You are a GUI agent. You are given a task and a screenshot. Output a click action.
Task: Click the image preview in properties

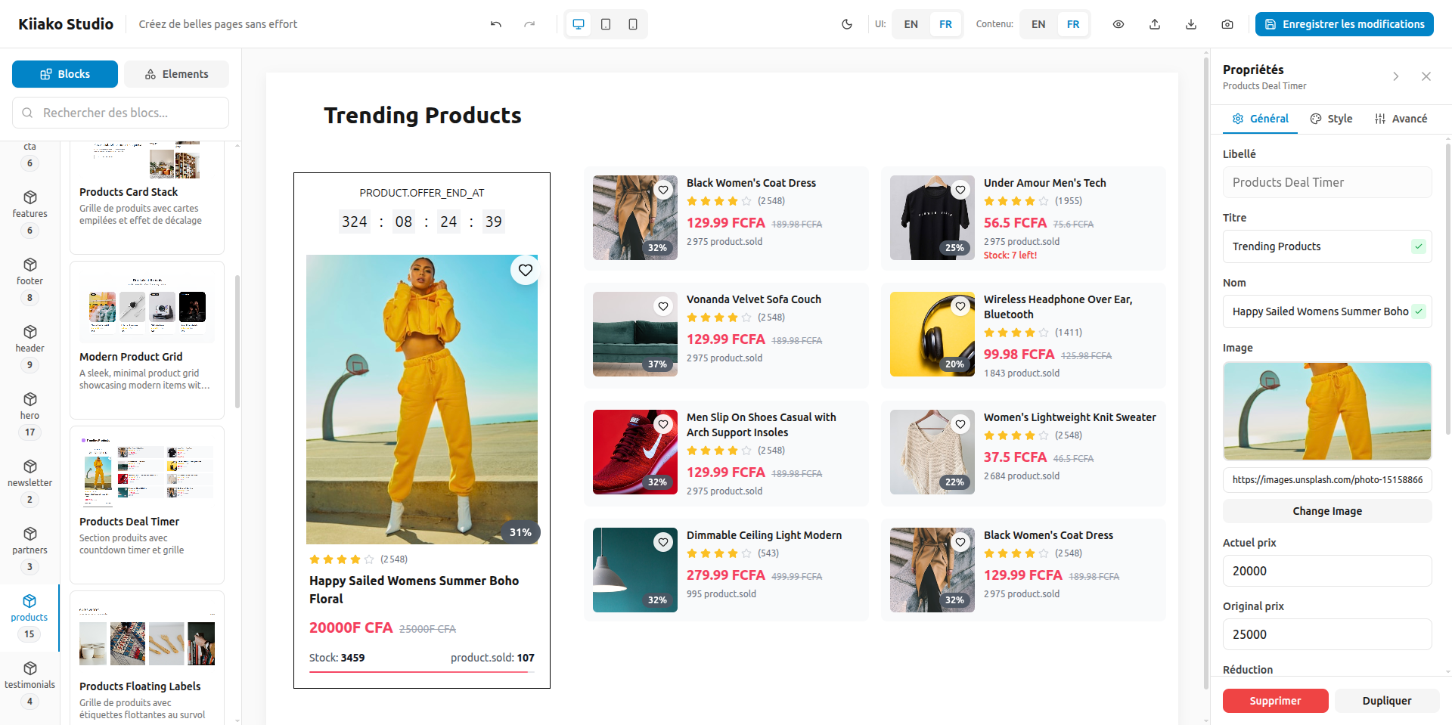click(x=1327, y=411)
